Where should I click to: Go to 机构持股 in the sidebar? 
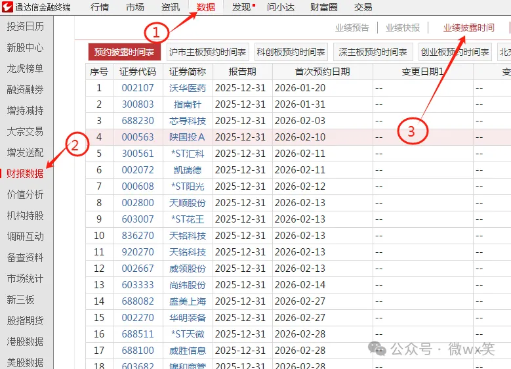coord(26,215)
